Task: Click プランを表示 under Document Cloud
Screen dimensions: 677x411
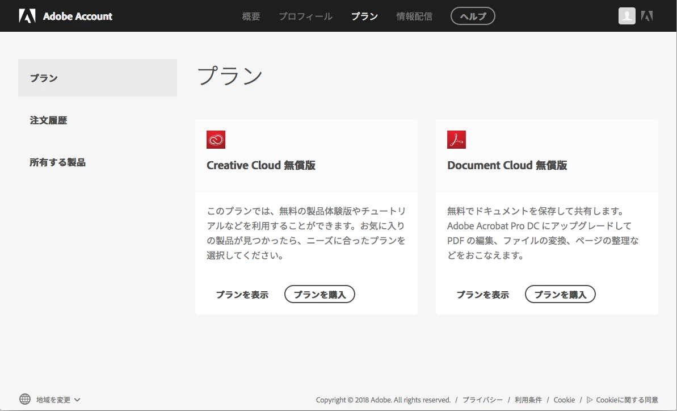Action: (483, 295)
